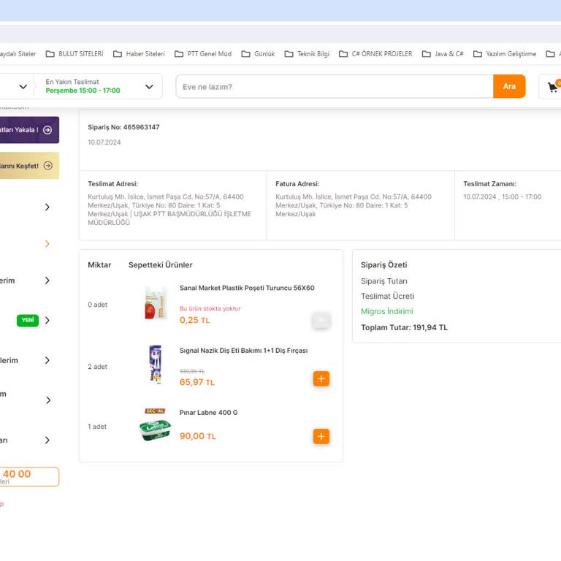Open the Haber Siteleri bookmark folder
Screen dimensions: 561x561
point(139,53)
